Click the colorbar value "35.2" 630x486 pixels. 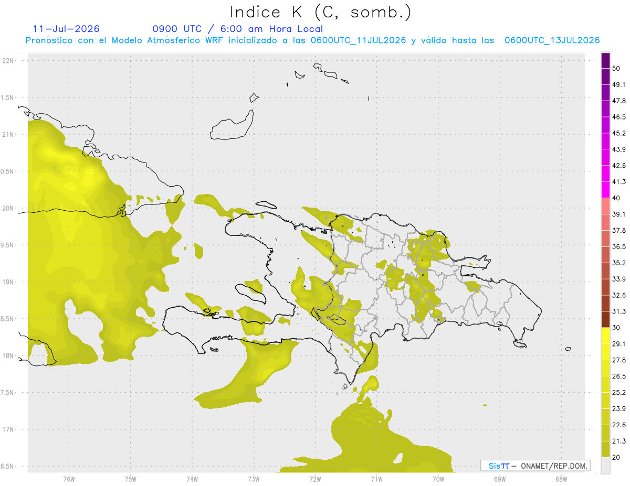[x=619, y=263]
